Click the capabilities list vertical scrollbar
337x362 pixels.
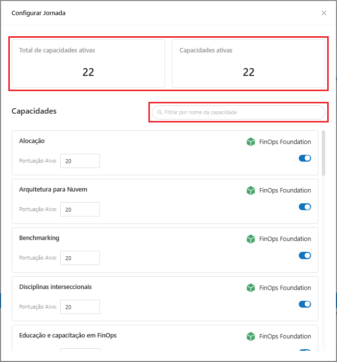[323, 153]
